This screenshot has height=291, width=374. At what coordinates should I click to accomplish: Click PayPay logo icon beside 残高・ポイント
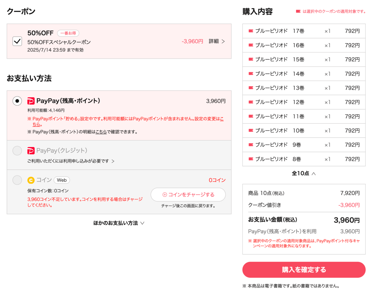click(x=31, y=101)
